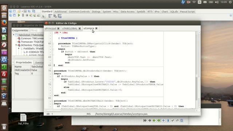Switch to the uPrincipal editor tab
233x131 pixels.
pos(50,28)
